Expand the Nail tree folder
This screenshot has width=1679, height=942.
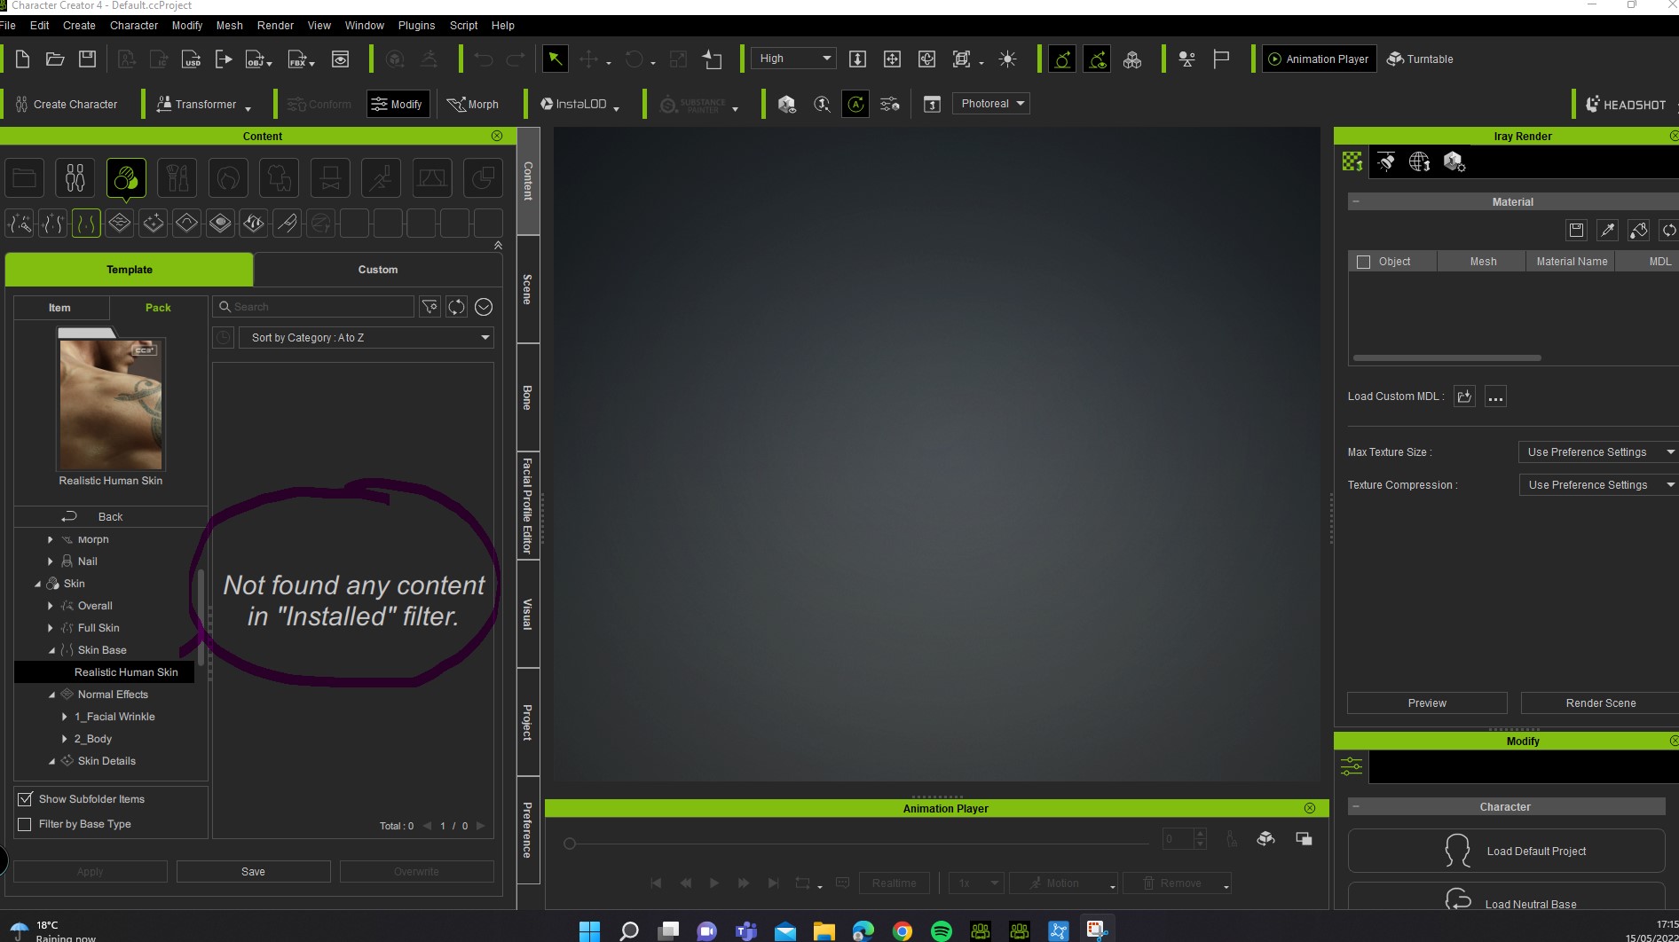(50, 561)
